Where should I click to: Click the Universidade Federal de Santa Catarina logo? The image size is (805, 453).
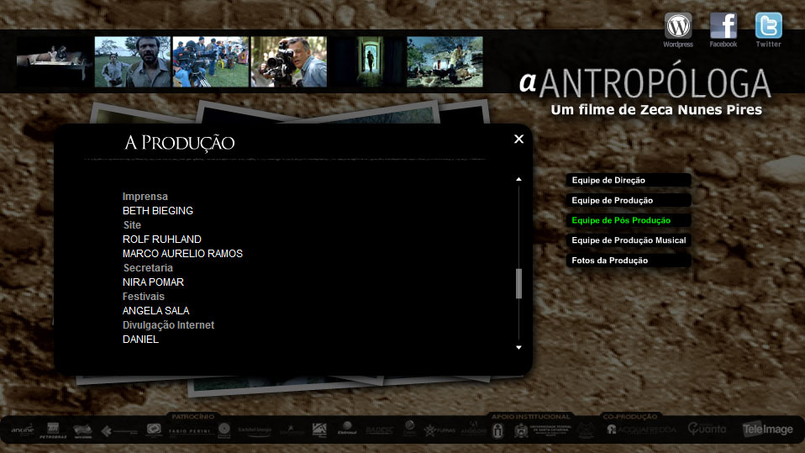click(x=543, y=430)
